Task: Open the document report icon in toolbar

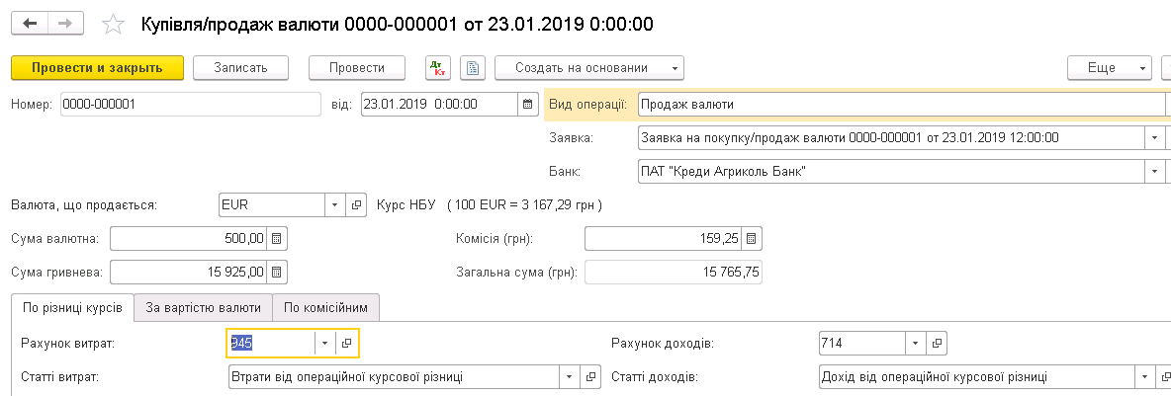Action: (473, 68)
